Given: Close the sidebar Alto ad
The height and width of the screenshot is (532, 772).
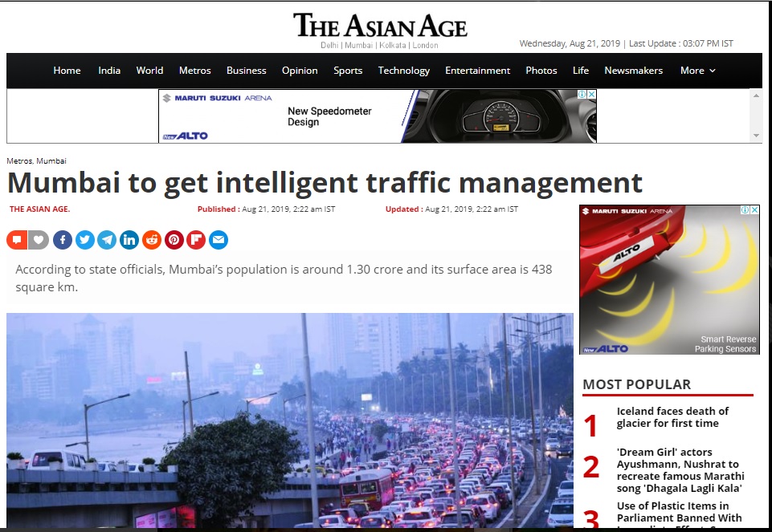Looking at the screenshot, I should tap(755, 210).
